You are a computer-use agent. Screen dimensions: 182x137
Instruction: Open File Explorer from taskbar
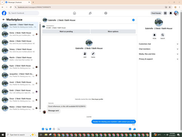[x=46, y=135]
